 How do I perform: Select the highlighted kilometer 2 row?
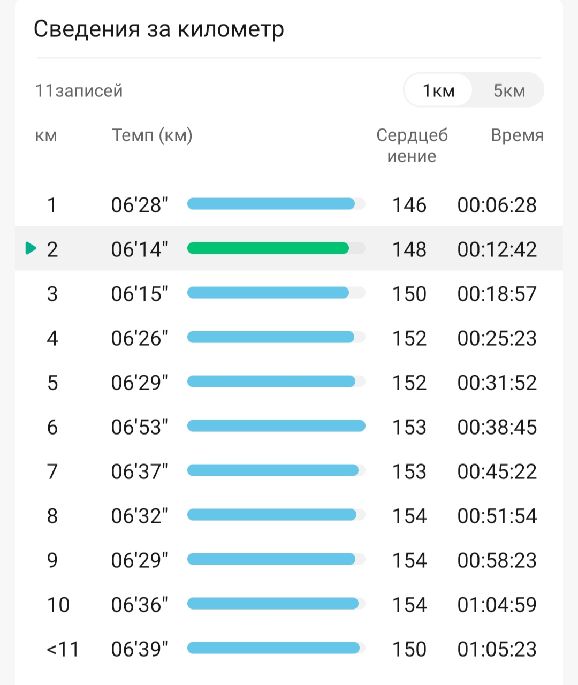(x=289, y=249)
